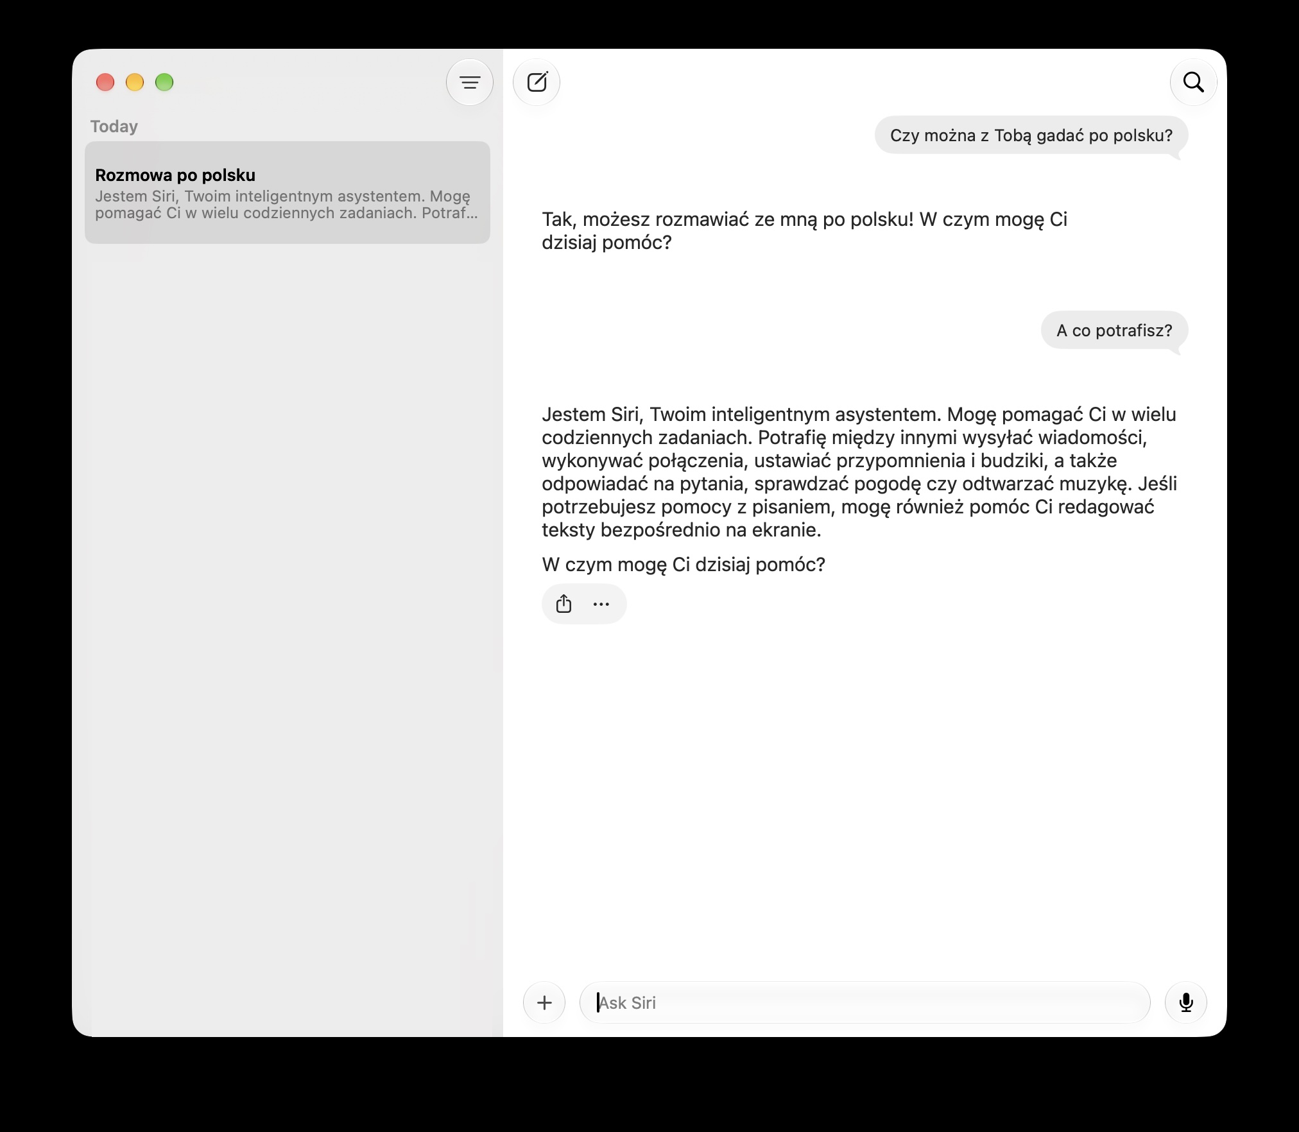Focus the Ask Siri text field
The image size is (1299, 1132).
[x=865, y=1002]
